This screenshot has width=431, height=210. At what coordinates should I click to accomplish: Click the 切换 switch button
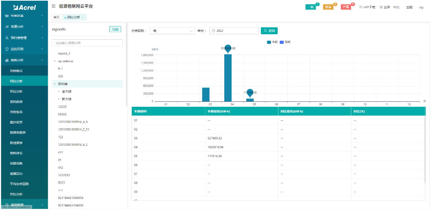pyautogui.click(x=115, y=30)
